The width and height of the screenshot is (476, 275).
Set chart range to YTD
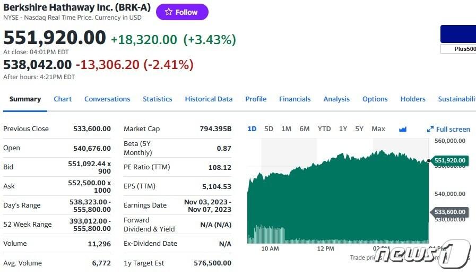coord(324,129)
